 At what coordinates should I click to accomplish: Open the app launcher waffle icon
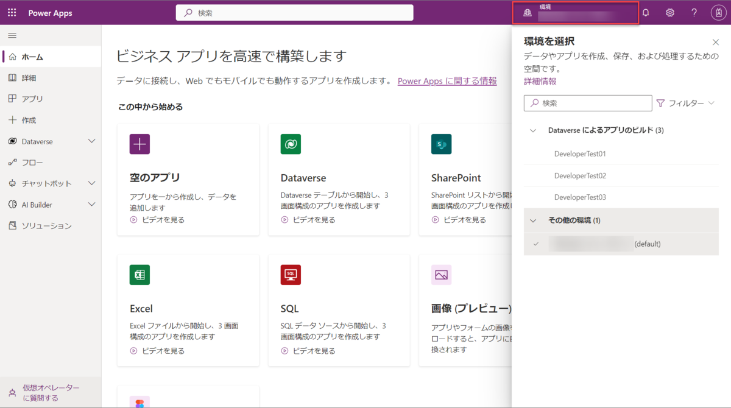(12, 13)
